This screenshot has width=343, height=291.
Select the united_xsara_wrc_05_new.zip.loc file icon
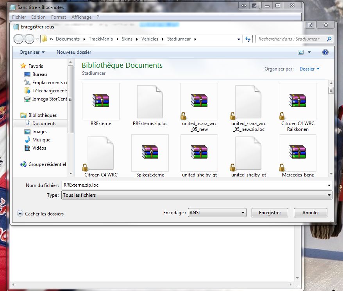[x=248, y=101]
